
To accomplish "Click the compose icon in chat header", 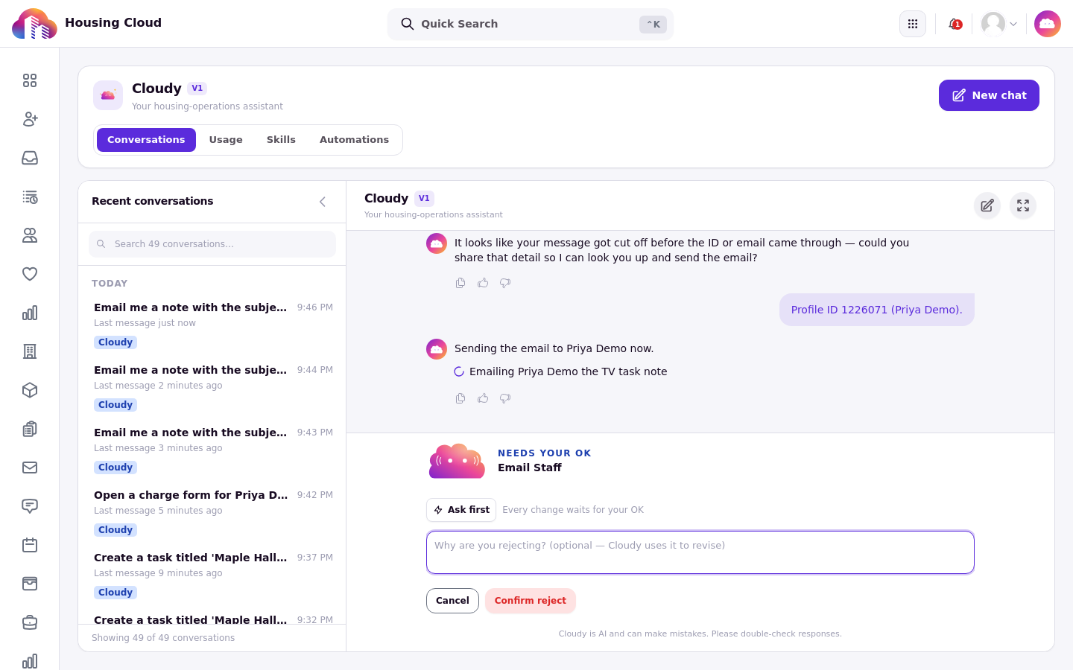I will pyautogui.click(x=987, y=205).
